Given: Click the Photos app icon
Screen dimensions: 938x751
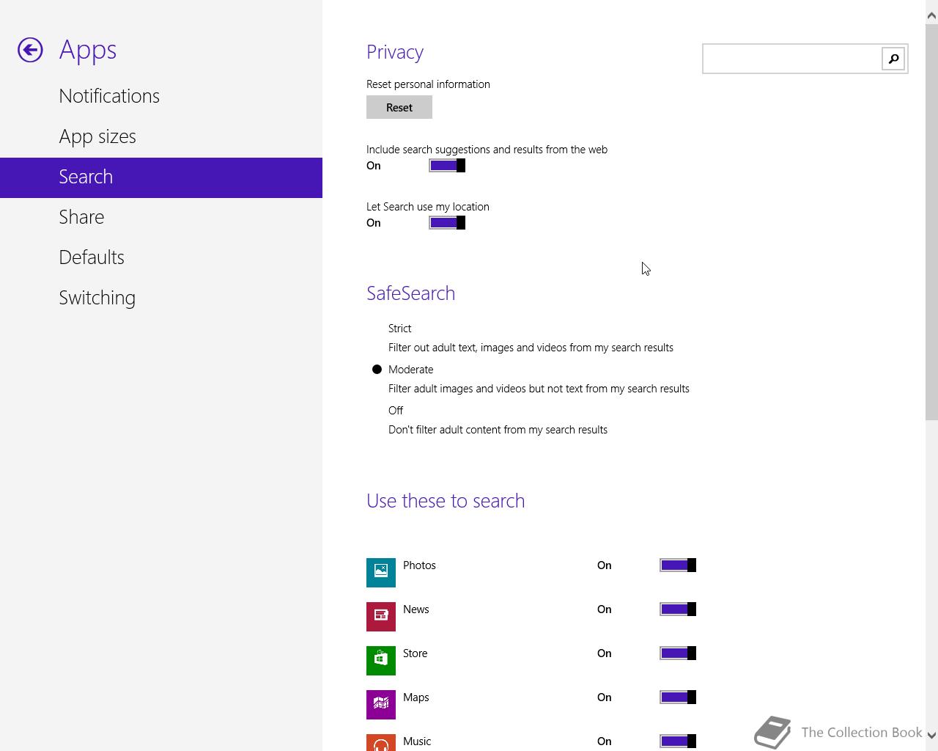Looking at the screenshot, I should 381,573.
